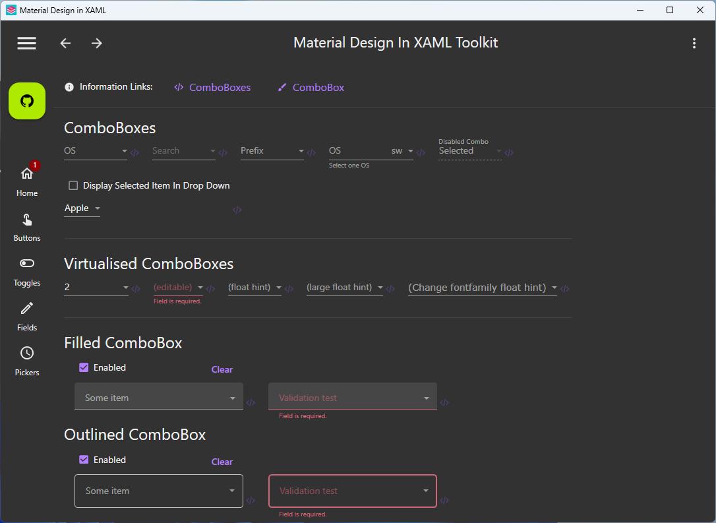This screenshot has width=716, height=523.
Task: Open the Fields page in sidebar
Action: 27,317
